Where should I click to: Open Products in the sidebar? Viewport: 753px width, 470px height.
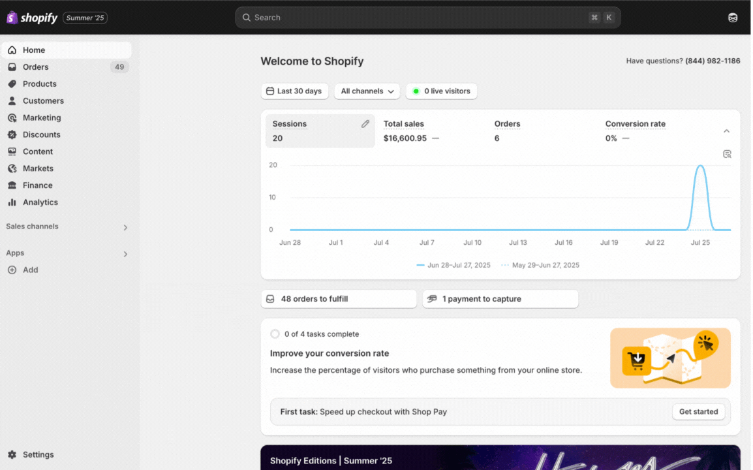(x=67, y=84)
